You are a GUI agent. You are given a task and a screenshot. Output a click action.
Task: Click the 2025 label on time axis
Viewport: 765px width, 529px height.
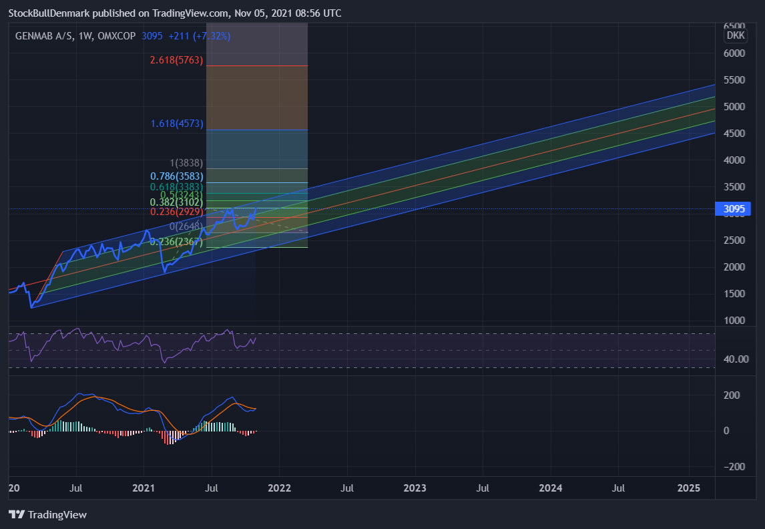coord(689,488)
